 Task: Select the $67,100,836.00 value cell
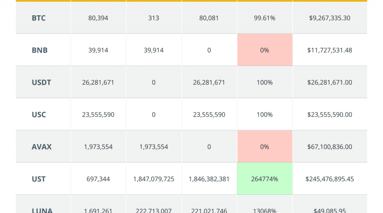tap(330, 146)
